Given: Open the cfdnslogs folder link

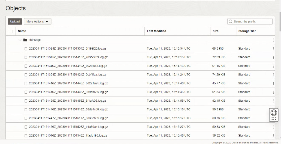Looking at the screenshot, I should coord(35,40).
